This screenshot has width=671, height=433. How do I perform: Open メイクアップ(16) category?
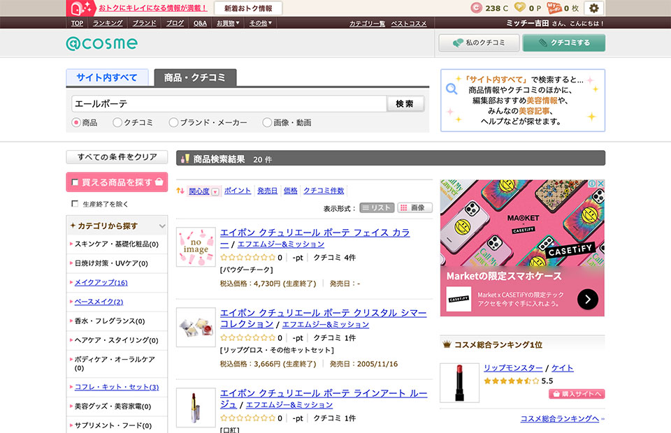[x=101, y=283]
